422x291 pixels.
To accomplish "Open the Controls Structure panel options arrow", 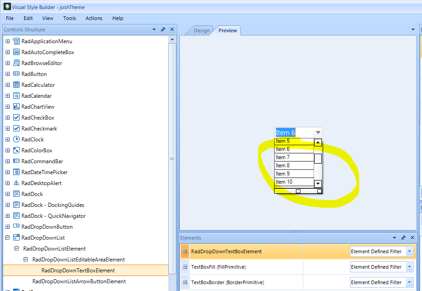I will click(x=154, y=30).
